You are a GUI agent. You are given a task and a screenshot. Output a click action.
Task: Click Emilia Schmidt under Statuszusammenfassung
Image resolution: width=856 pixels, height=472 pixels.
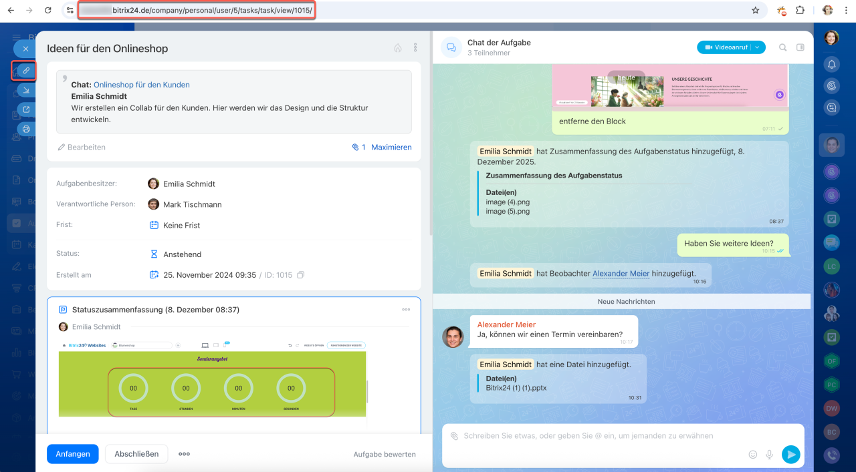click(96, 327)
